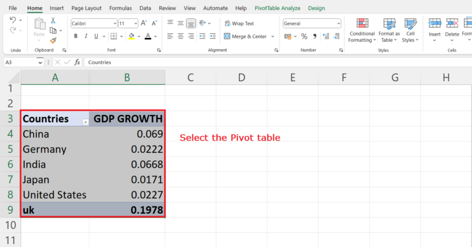Switch to the PivotTable Analyze tab
472x247 pixels.
tap(277, 8)
